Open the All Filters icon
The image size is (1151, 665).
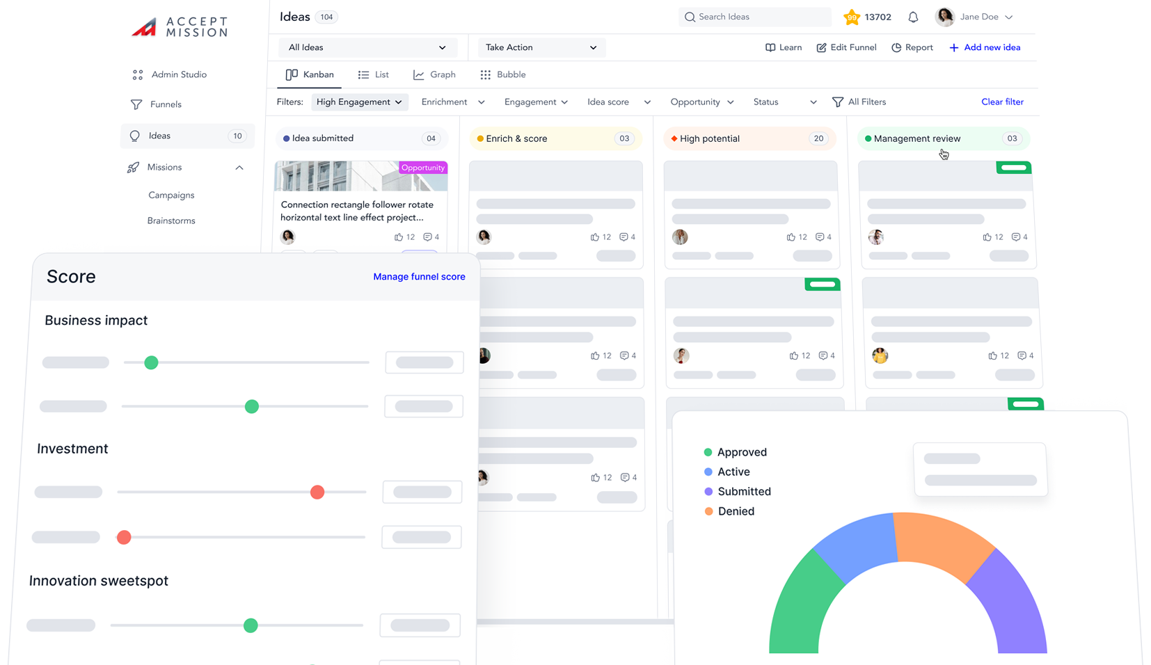click(837, 102)
